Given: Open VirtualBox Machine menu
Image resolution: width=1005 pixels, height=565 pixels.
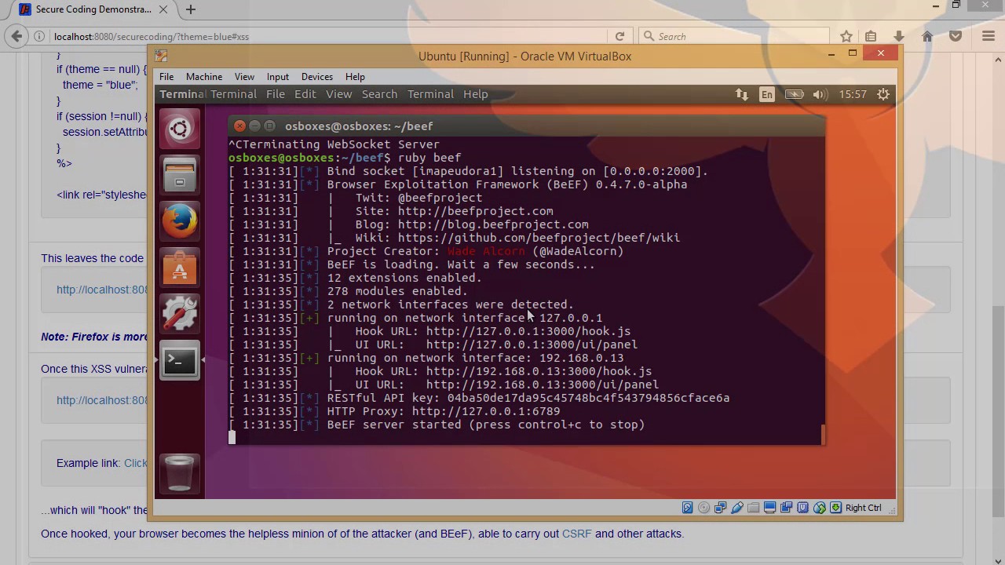Looking at the screenshot, I should tap(204, 77).
